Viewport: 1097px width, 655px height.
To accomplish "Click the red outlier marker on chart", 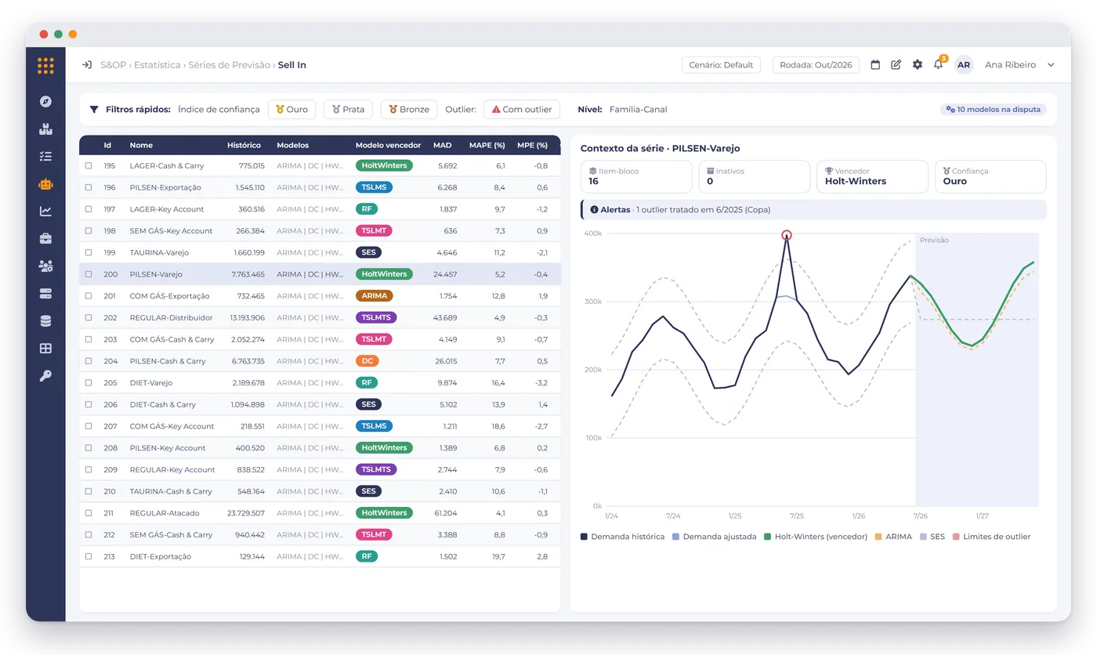I will click(787, 235).
